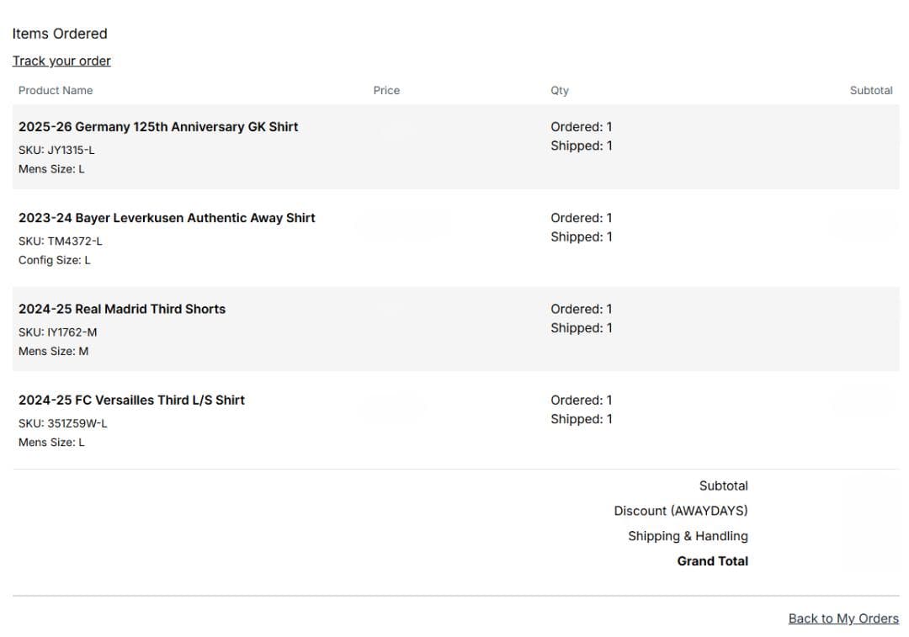This screenshot has width=909, height=637.
Task: Select the Bayer Leverkusen Authentic Away Shirt title
Action: tap(167, 218)
